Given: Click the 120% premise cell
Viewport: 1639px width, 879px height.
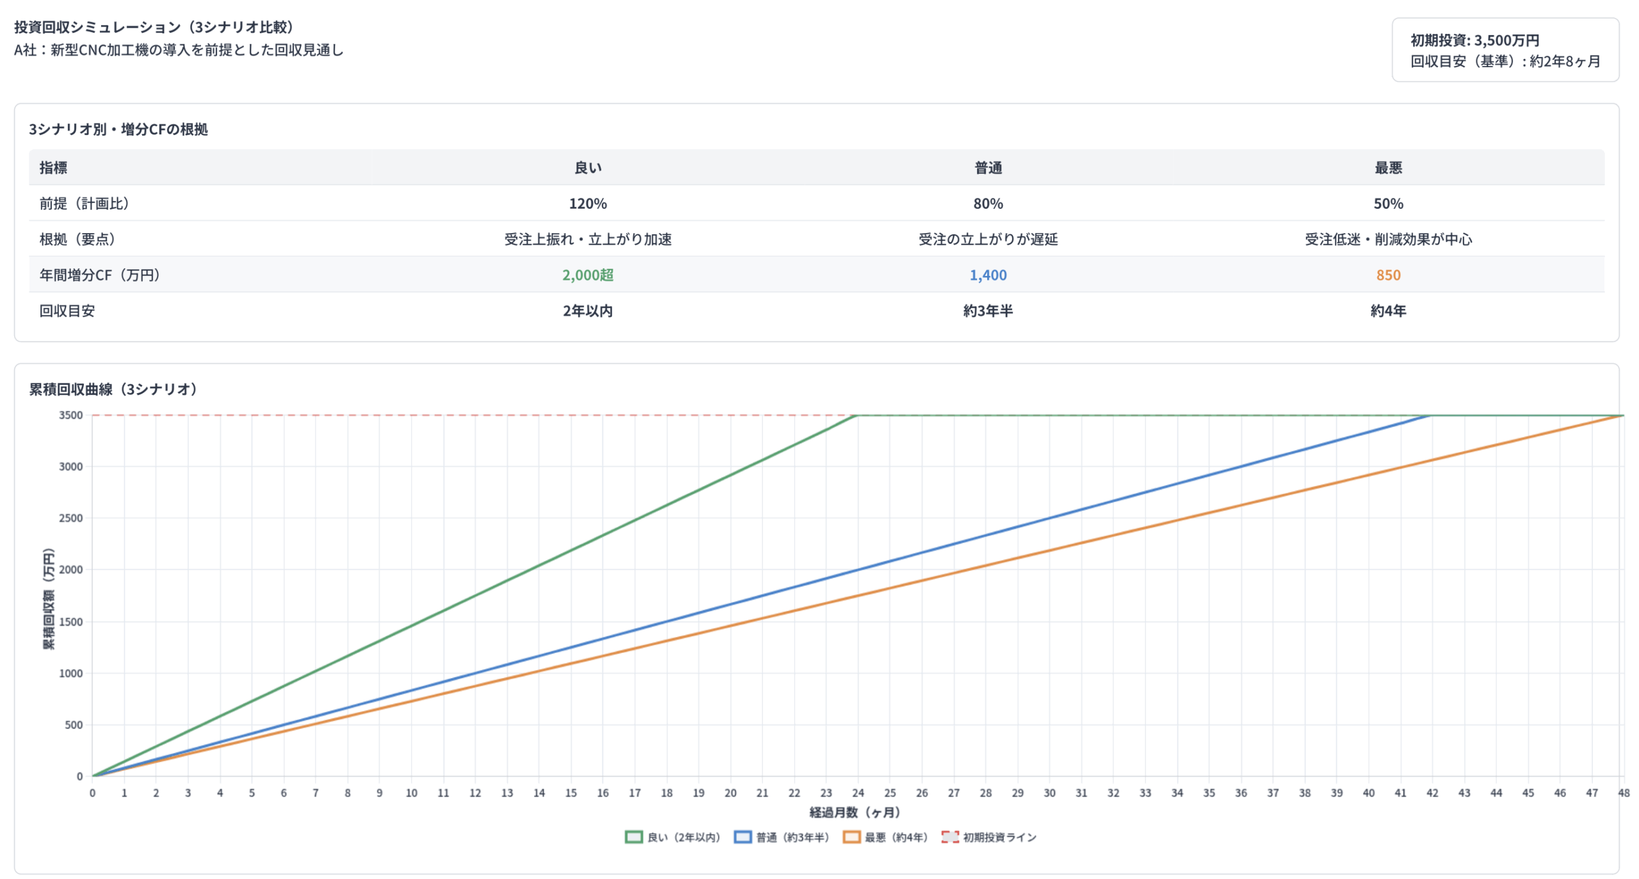Looking at the screenshot, I should [x=587, y=204].
